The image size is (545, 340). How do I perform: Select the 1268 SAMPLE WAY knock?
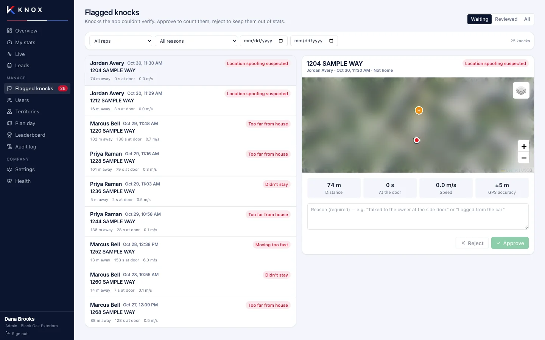[x=190, y=312]
